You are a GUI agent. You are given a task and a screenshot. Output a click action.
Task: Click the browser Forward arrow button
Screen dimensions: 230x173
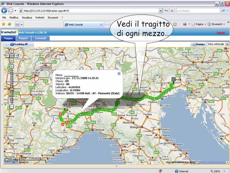coord(10,11)
